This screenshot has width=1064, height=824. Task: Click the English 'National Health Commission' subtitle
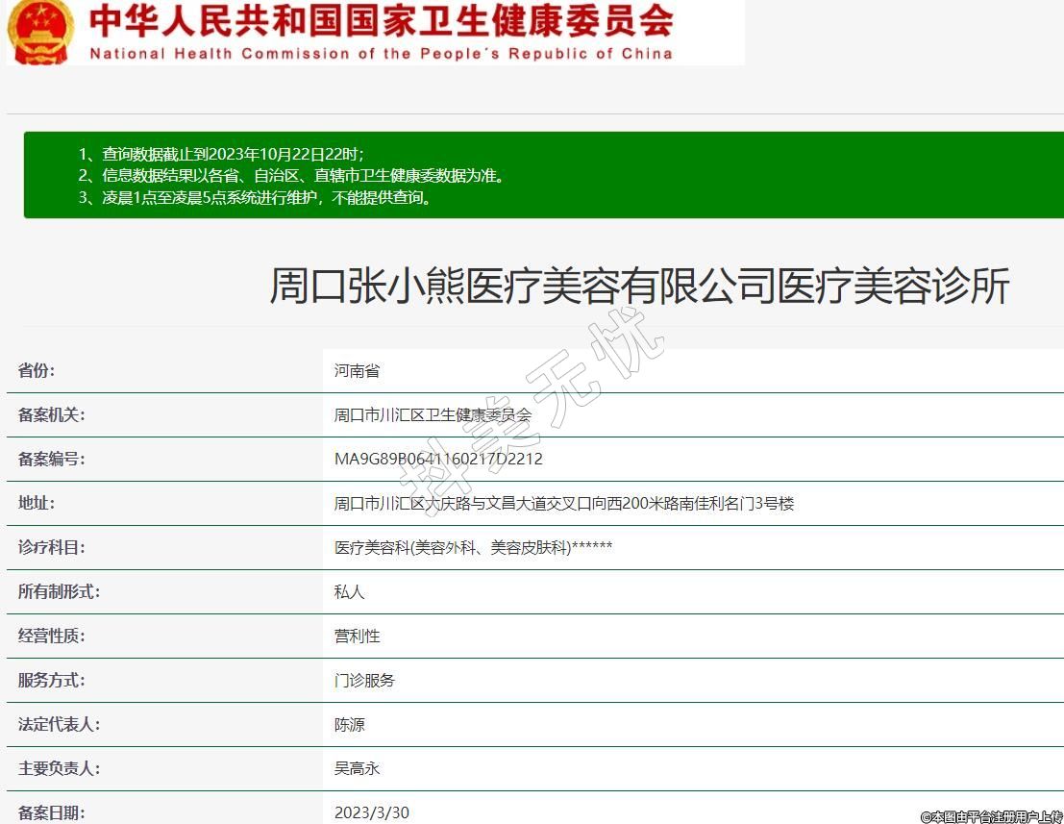(381, 54)
